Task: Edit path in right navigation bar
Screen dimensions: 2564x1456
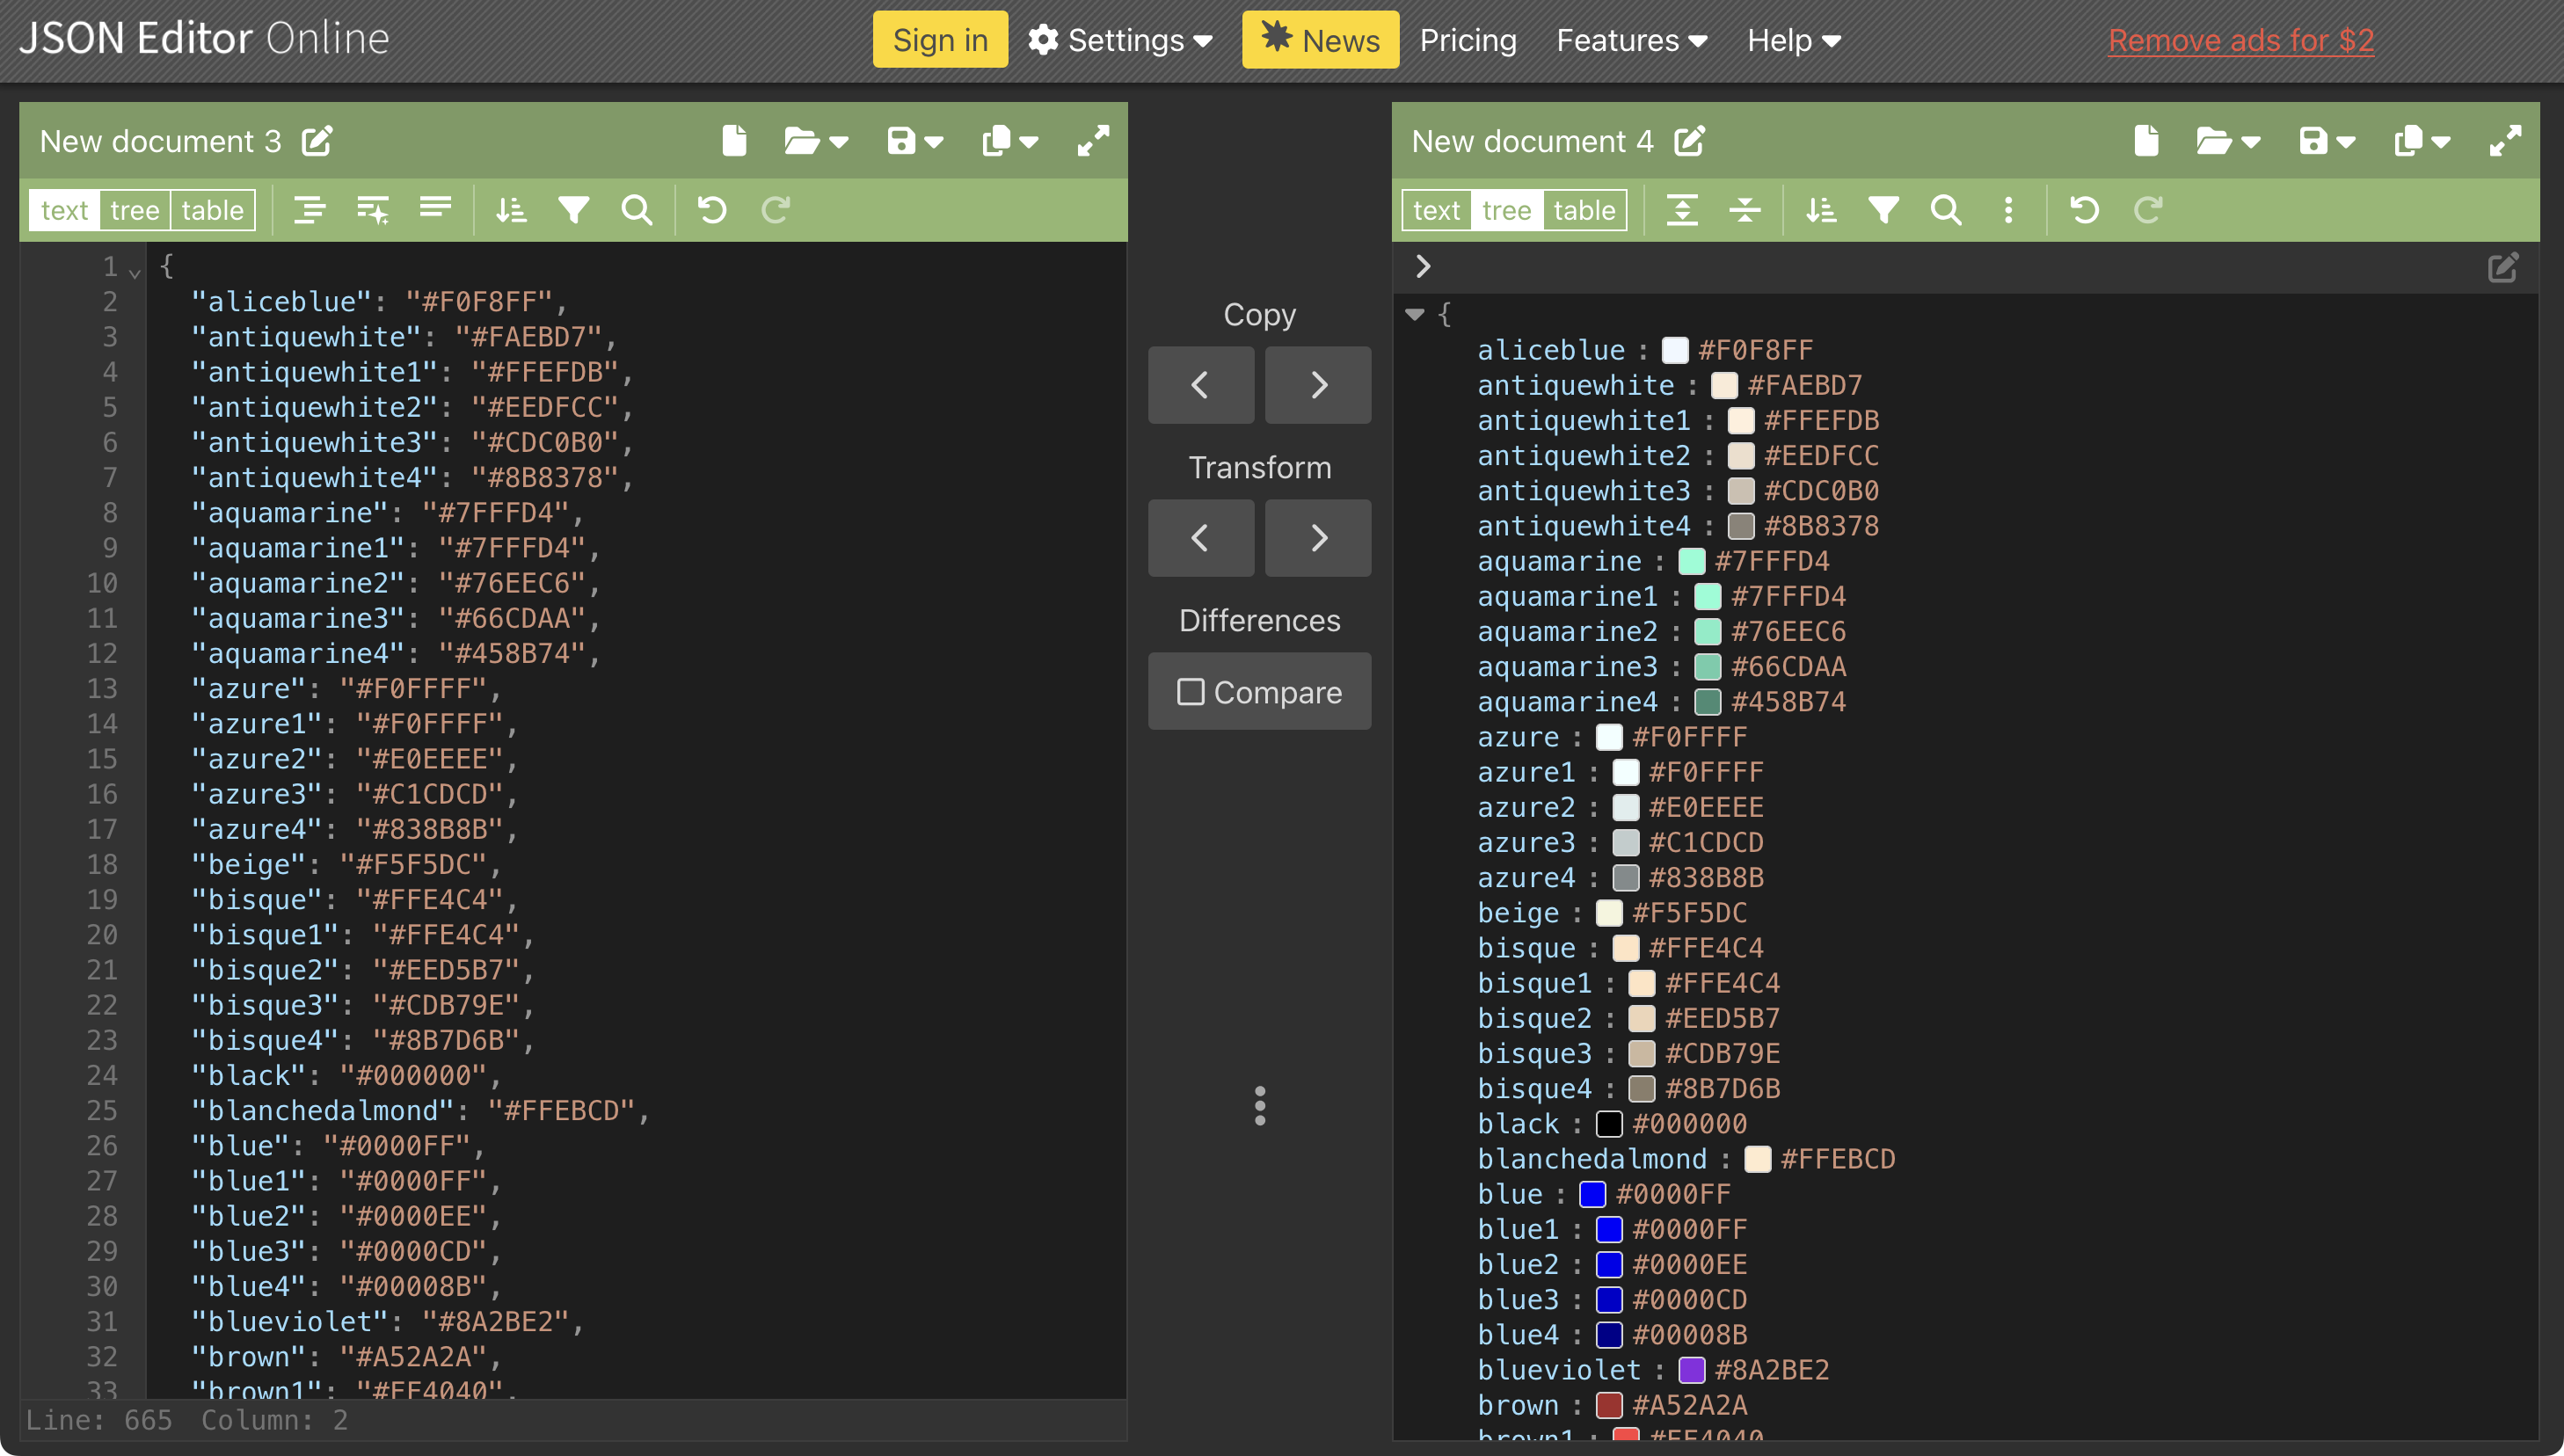Action: tap(2502, 267)
